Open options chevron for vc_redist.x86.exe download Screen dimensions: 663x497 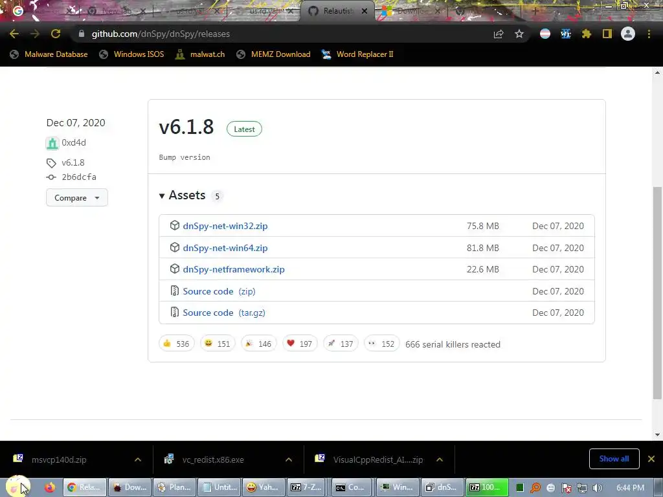click(289, 459)
